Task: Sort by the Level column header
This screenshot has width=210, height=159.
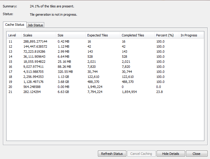Action: point(14,35)
